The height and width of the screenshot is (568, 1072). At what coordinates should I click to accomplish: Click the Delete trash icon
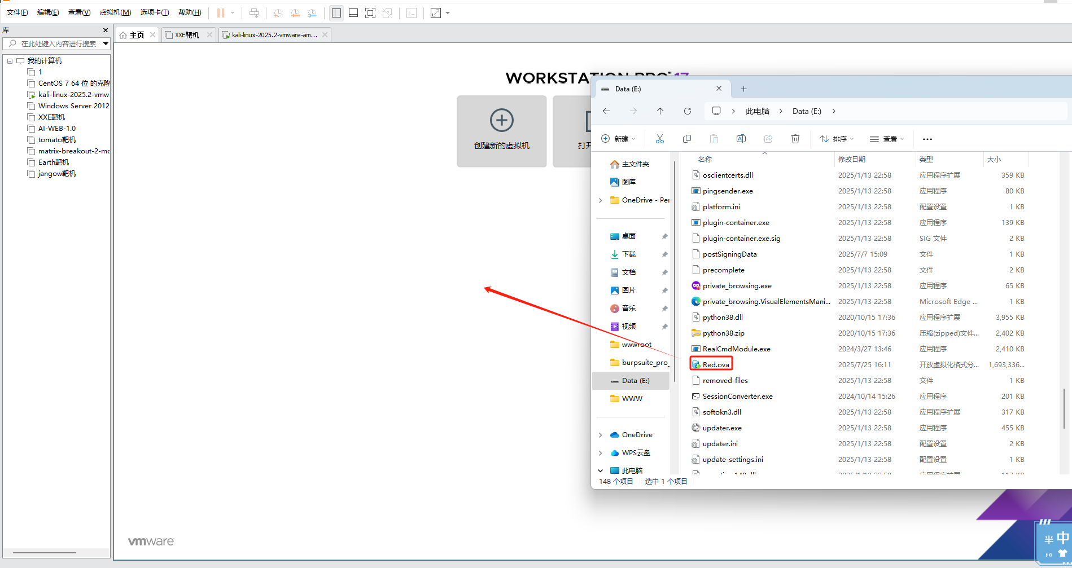tap(795, 139)
